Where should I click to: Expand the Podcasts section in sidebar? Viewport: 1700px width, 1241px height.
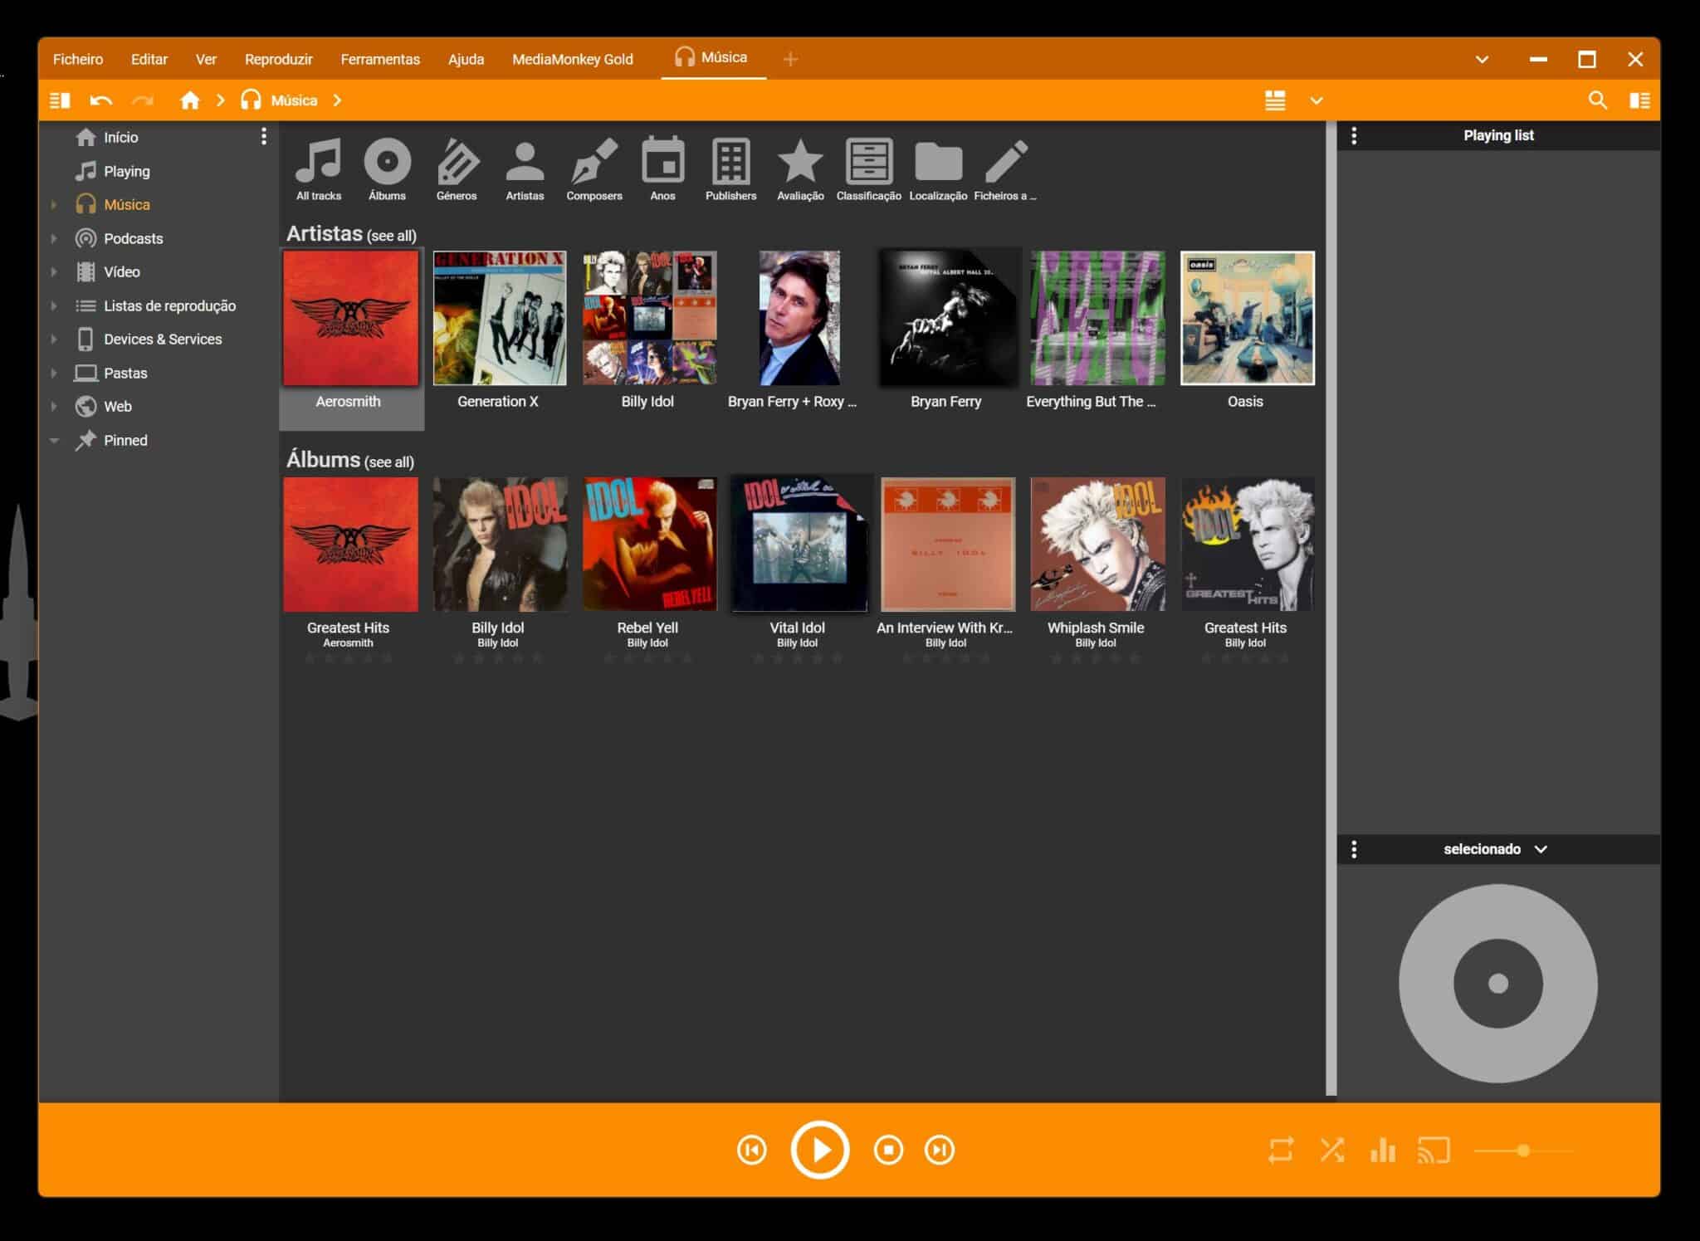coord(55,238)
